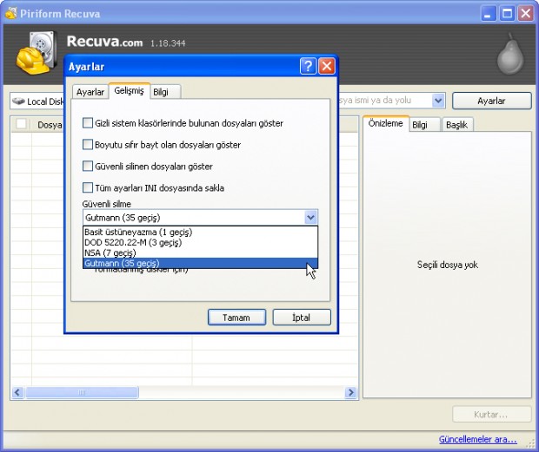Click the version number 1.18.344

point(168,43)
